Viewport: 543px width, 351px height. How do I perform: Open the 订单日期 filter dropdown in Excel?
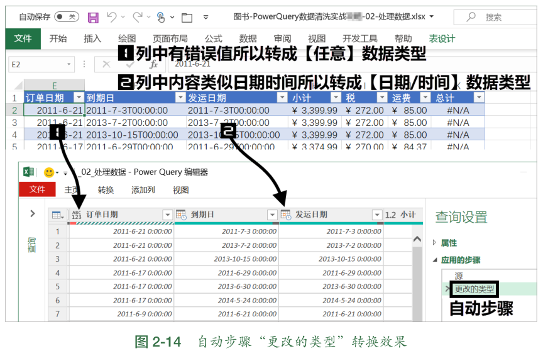point(79,97)
